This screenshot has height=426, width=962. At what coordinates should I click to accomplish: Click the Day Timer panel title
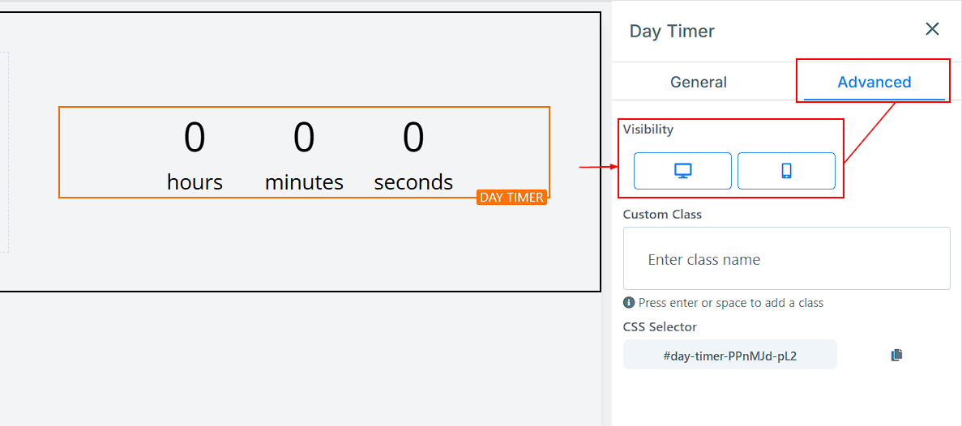pyautogui.click(x=672, y=32)
